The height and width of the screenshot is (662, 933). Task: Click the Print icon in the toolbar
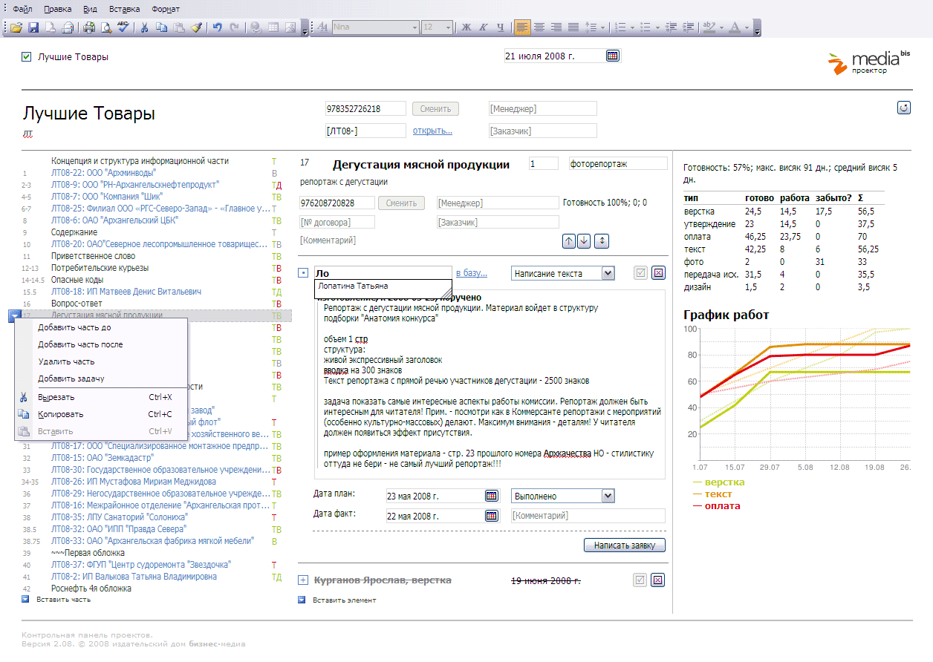click(x=89, y=27)
